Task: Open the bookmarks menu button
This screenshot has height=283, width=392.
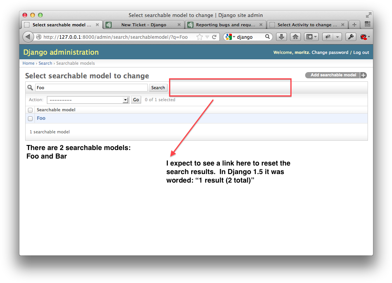Action: pyautogui.click(x=311, y=37)
